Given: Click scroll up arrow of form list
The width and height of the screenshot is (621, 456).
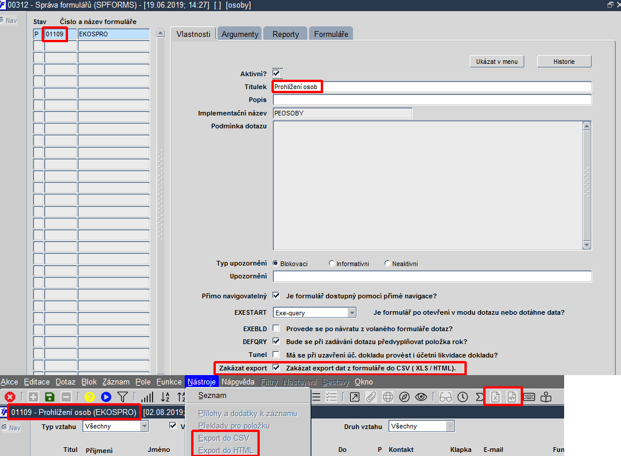Looking at the screenshot, I should point(161,33).
